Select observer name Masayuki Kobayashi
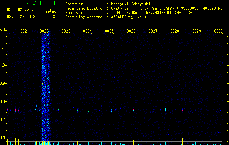The width and height of the screenshot is (229, 145). pos(131,4)
